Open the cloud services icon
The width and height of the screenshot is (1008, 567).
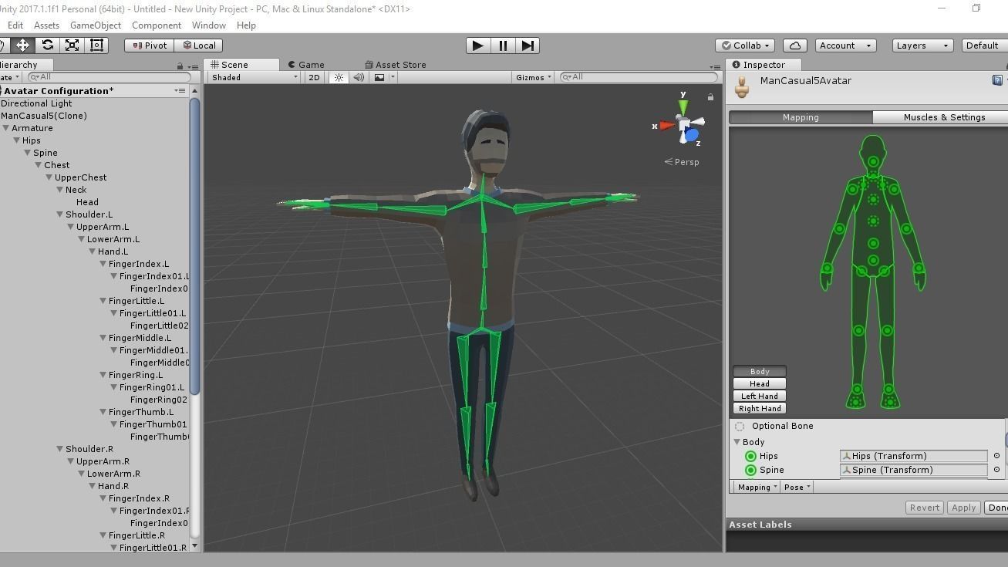[x=794, y=46]
